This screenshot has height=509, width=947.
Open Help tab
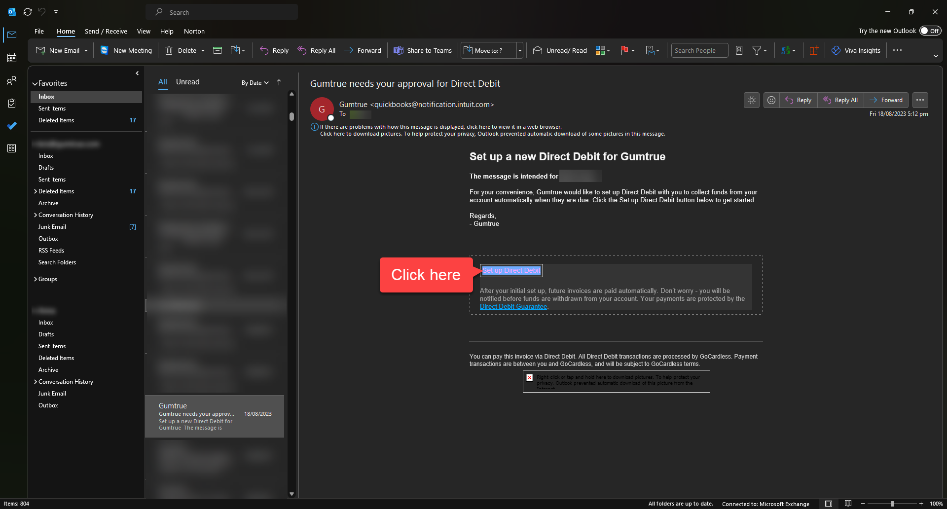pos(167,31)
